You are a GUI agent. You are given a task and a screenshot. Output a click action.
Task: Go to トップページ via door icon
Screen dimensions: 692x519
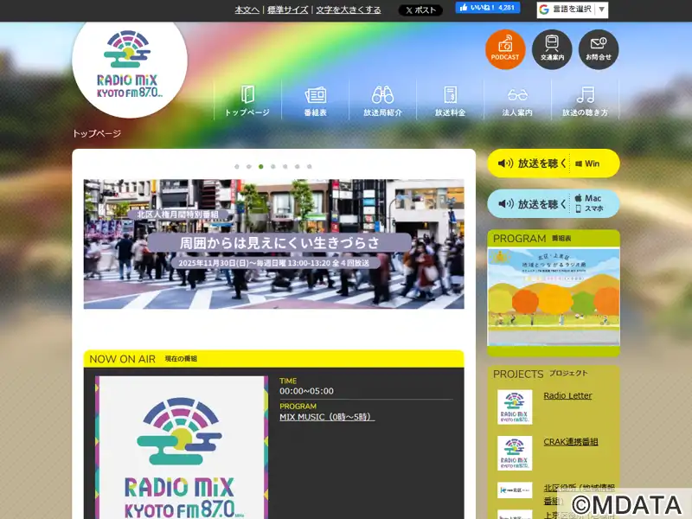247,100
